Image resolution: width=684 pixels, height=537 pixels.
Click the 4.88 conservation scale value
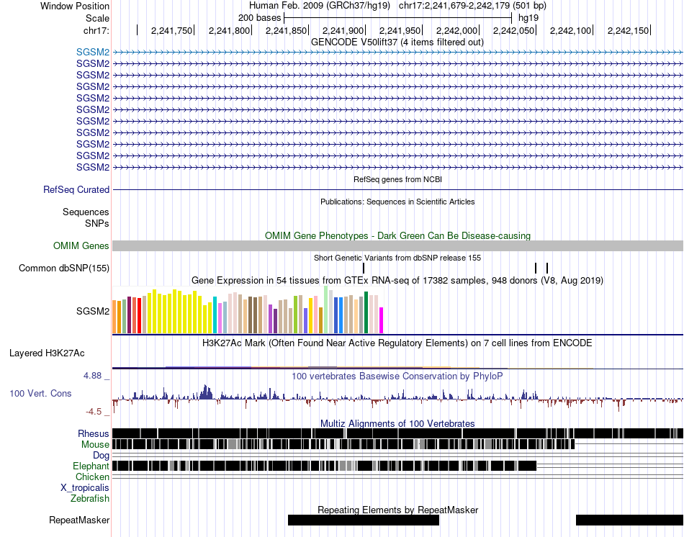pyautogui.click(x=92, y=376)
